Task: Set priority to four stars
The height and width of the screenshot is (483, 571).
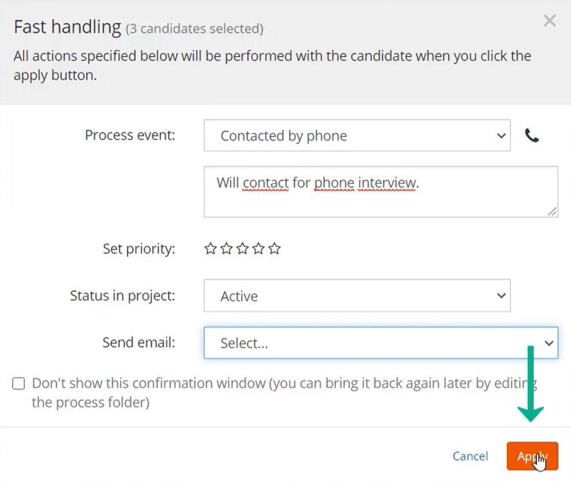Action: point(258,248)
